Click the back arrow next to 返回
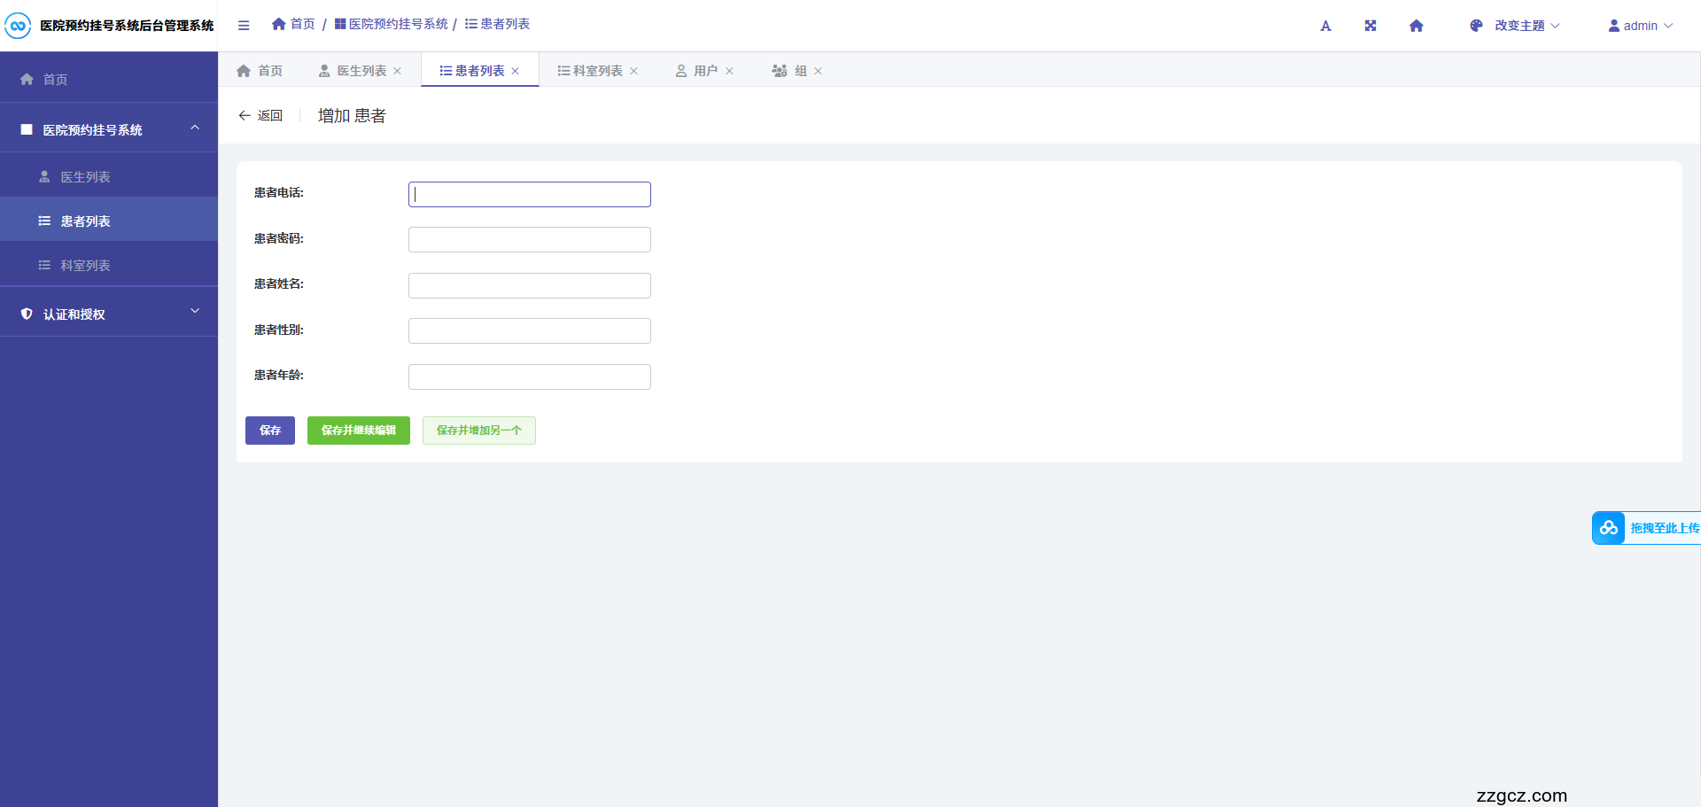The height and width of the screenshot is (807, 1701). tap(245, 115)
